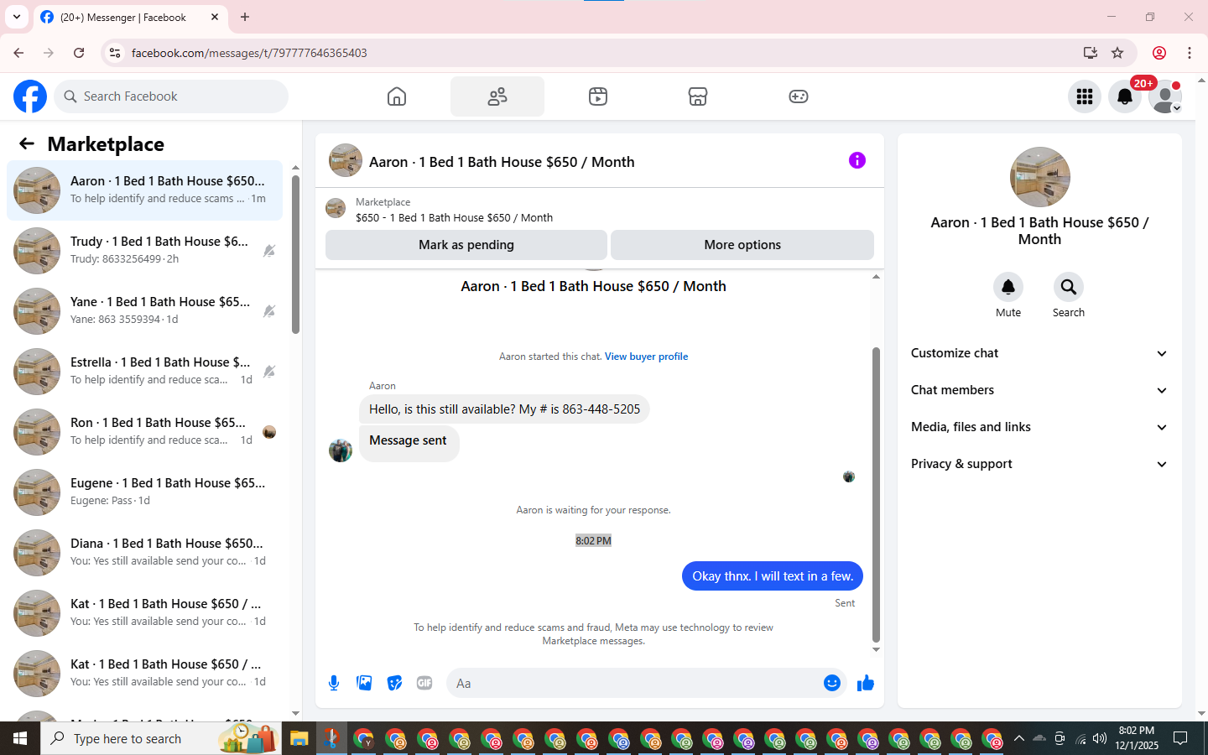Open a new browser tab

[245, 17]
